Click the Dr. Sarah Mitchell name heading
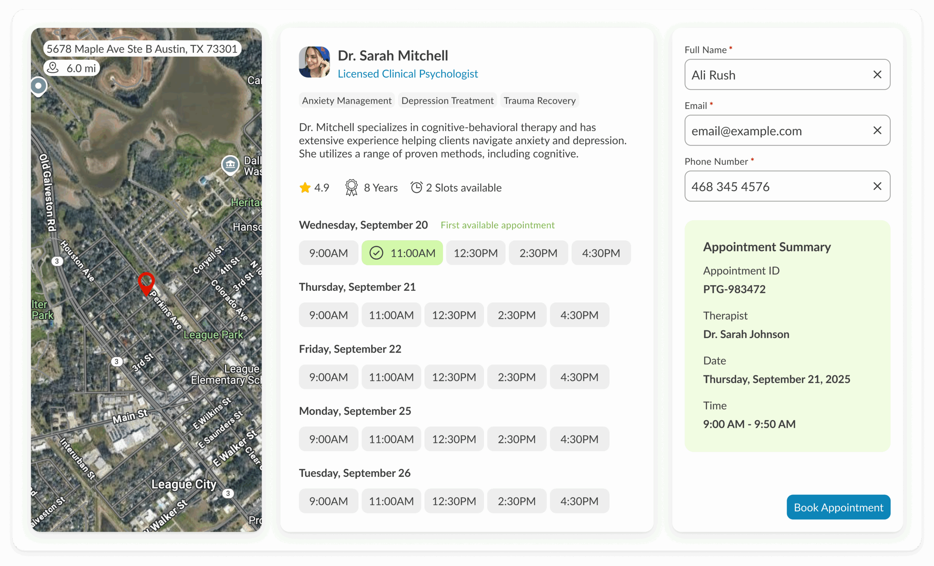Screen dimensions: 934x566 (x=393, y=56)
